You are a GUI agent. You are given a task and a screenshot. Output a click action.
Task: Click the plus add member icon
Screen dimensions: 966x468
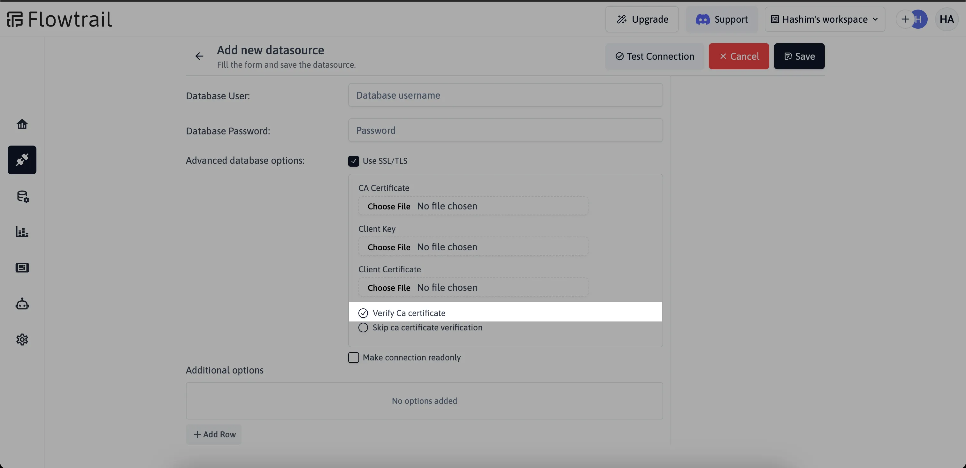pyautogui.click(x=905, y=19)
